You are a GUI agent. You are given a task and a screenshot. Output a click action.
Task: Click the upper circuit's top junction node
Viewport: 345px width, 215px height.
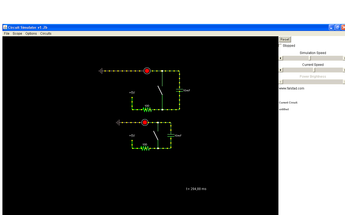coord(162,71)
